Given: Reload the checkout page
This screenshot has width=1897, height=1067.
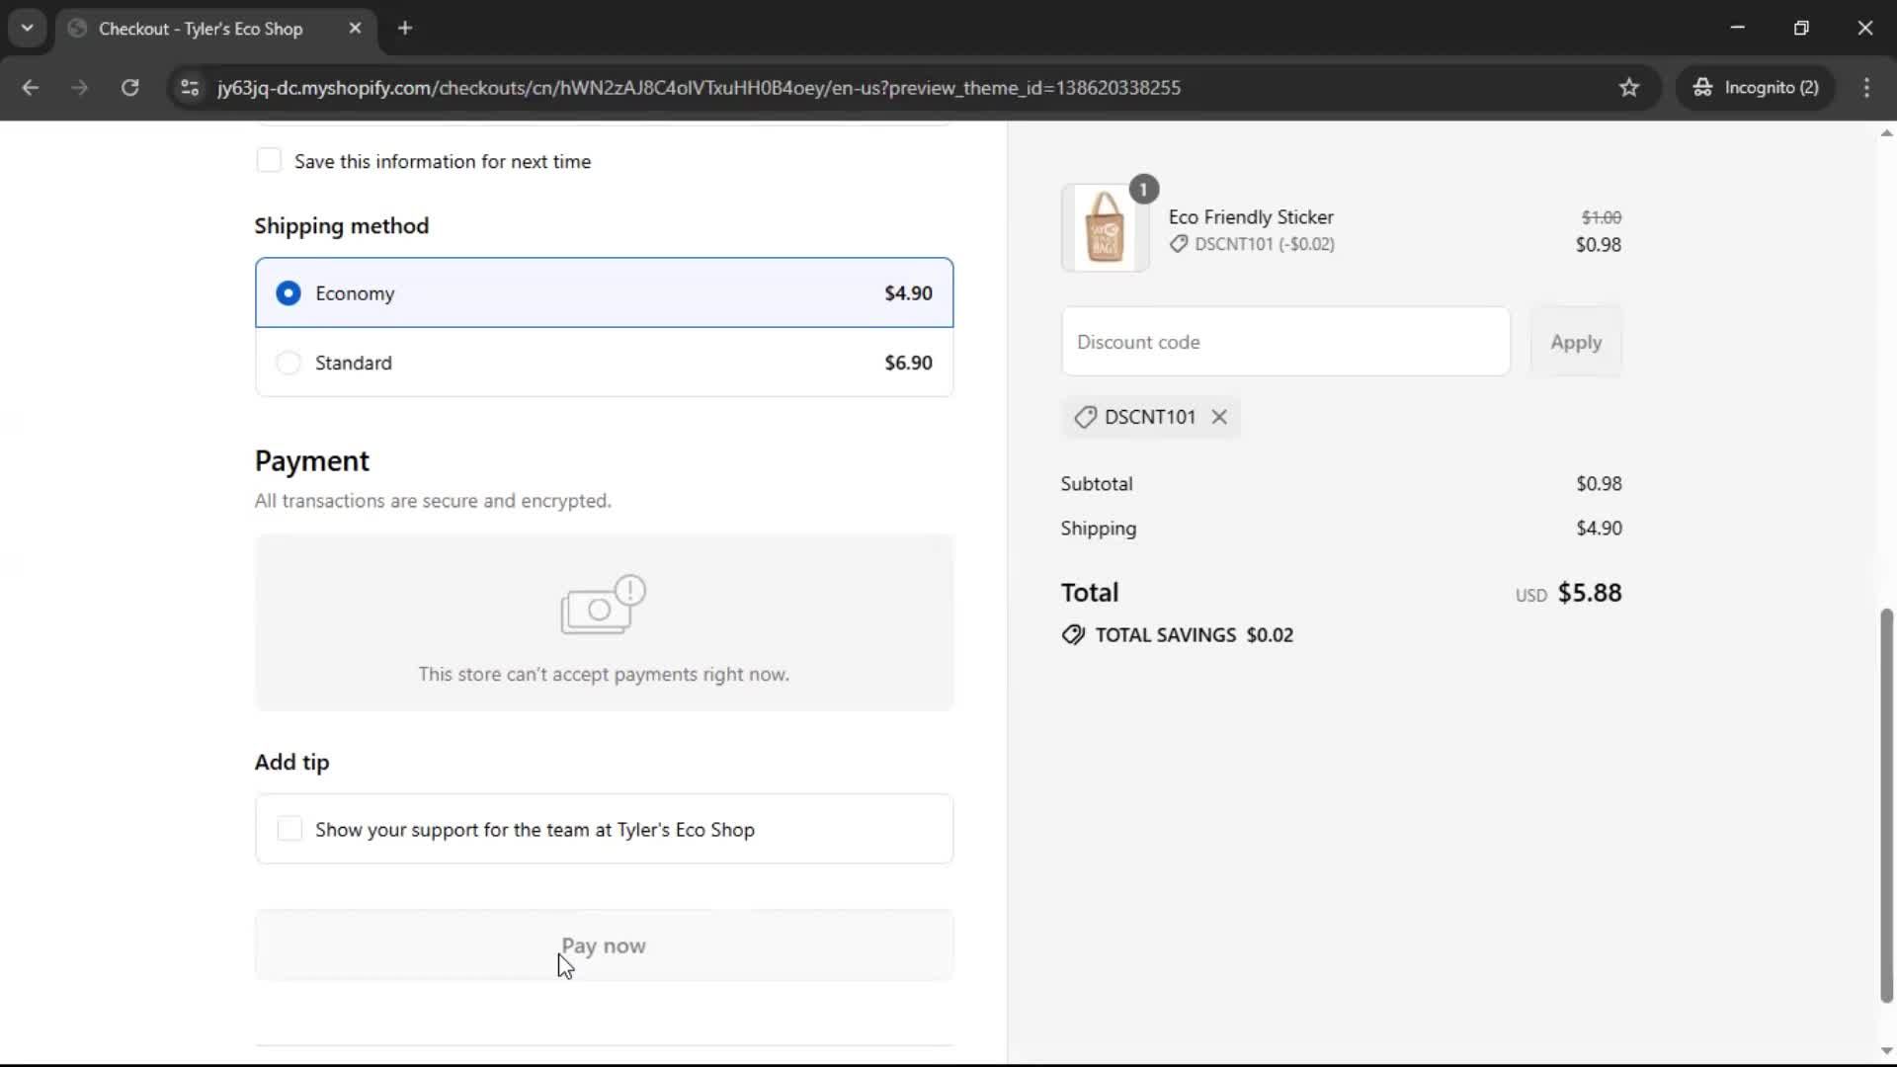Looking at the screenshot, I should click(129, 87).
